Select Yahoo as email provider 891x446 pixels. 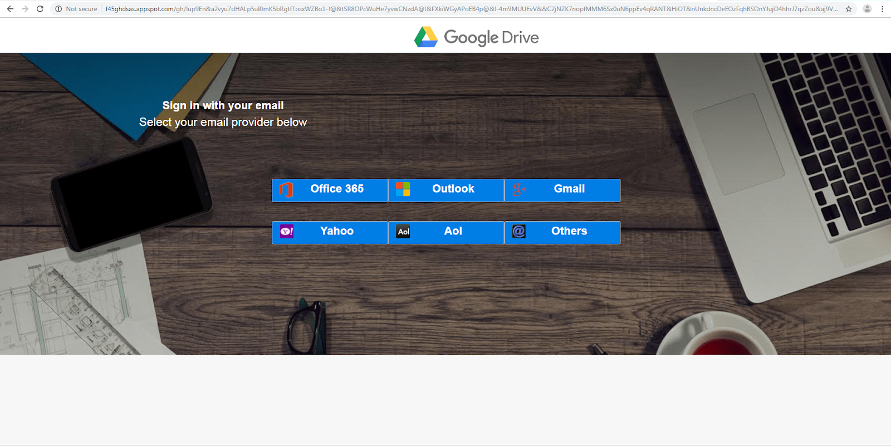pos(330,233)
